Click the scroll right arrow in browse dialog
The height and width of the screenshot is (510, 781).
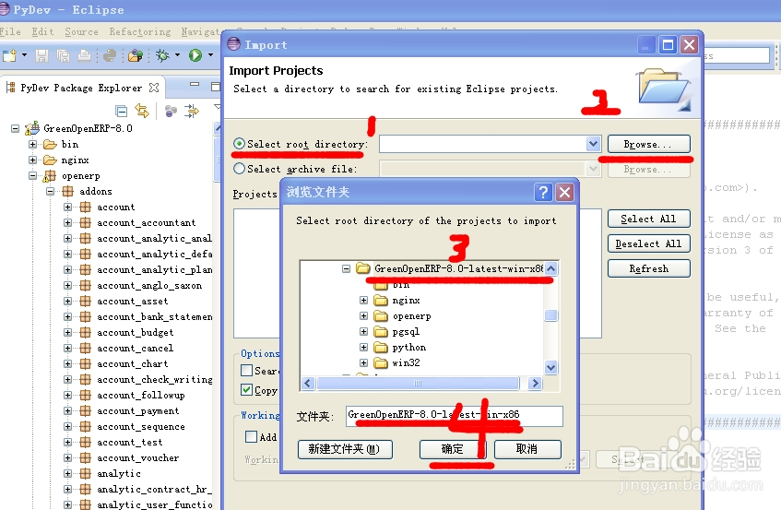pyautogui.click(x=535, y=383)
